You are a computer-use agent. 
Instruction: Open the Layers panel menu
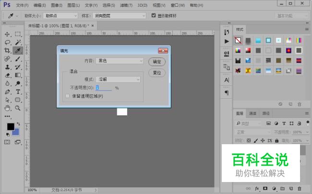click(x=307, y=114)
